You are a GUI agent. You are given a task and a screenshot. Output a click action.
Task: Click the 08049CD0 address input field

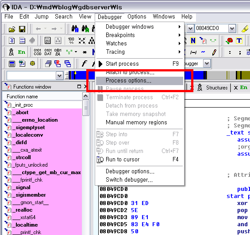point(212,29)
